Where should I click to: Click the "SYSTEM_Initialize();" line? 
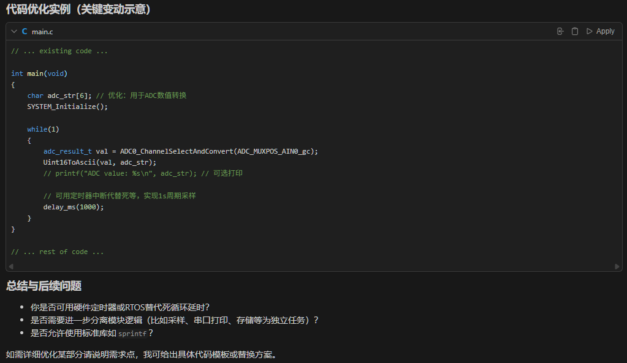(67, 107)
